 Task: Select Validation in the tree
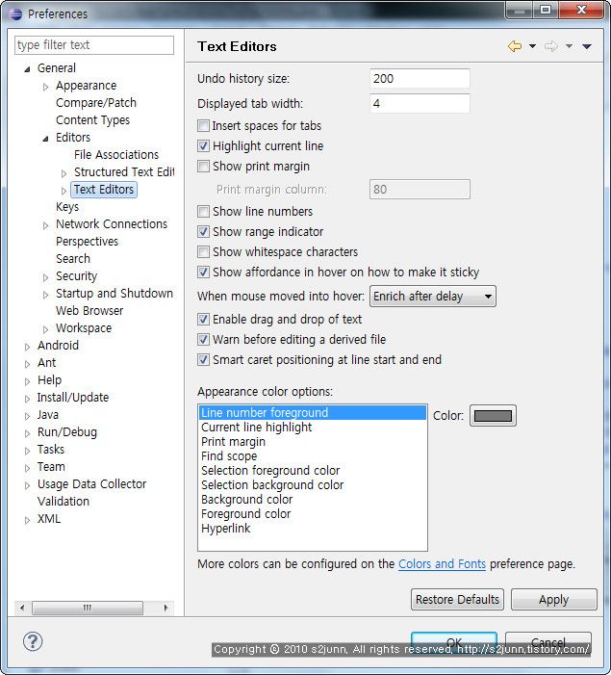pyautogui.click(x=64, y=501)
